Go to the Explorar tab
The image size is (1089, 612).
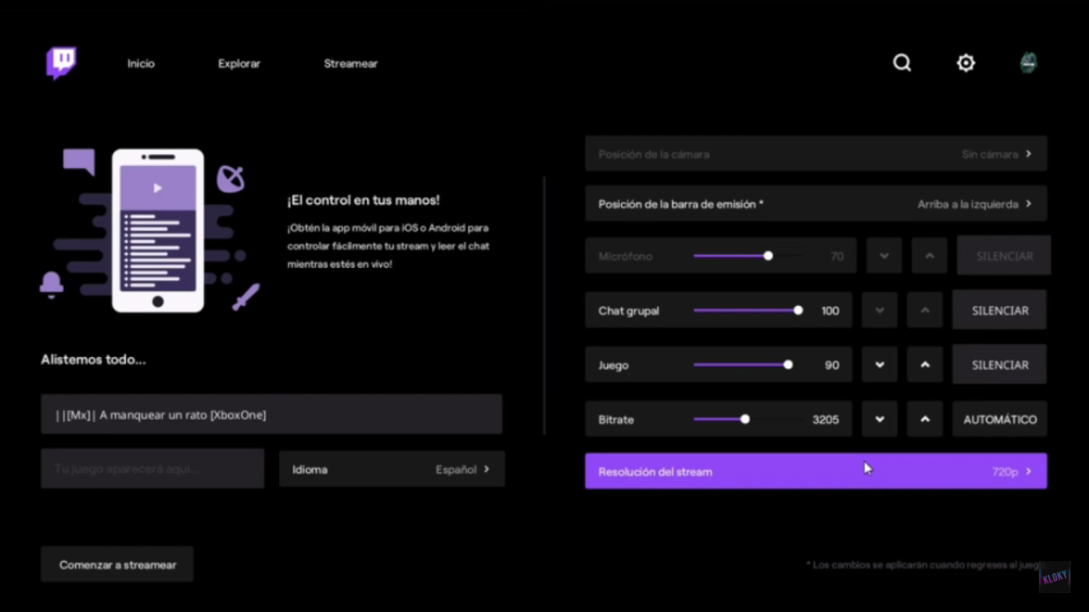click(x=239, y=64)
